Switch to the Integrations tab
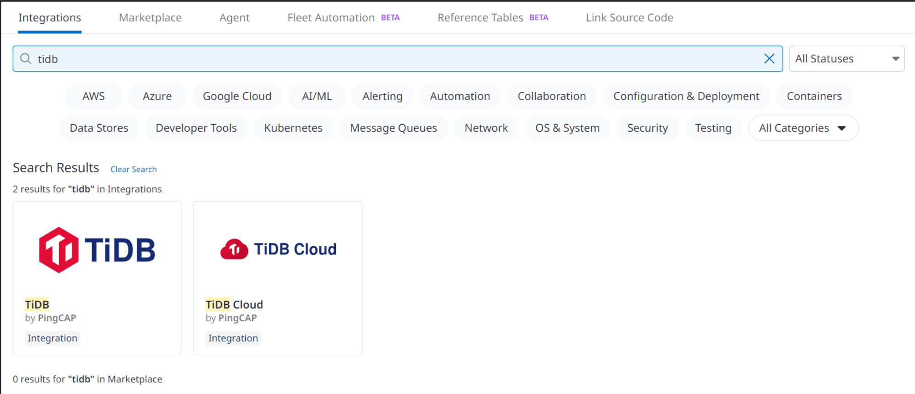This screenshot has width=915, height=394. tap(49, 18)
